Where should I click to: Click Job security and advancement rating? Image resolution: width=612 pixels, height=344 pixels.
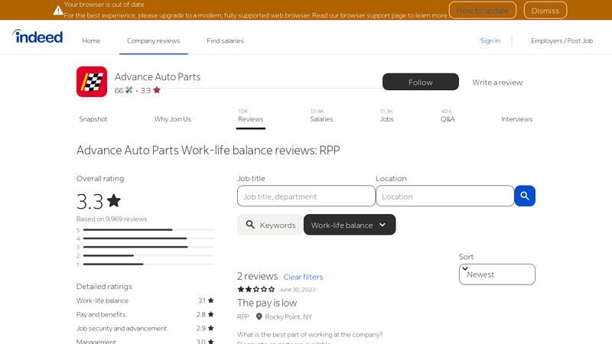[x=145, y=329]
